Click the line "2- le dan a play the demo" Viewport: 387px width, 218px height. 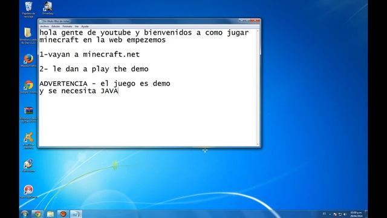pyautogui.click(x=94, y=69)
